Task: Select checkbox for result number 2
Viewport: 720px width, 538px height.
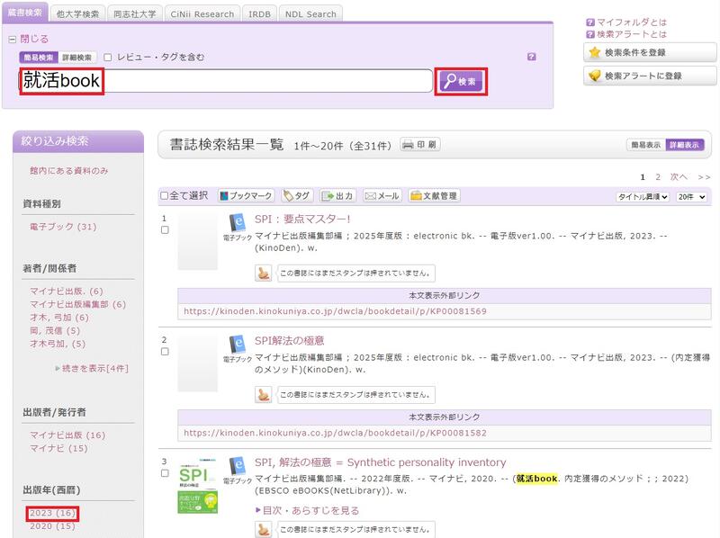Action: click(x=165, y=352)
